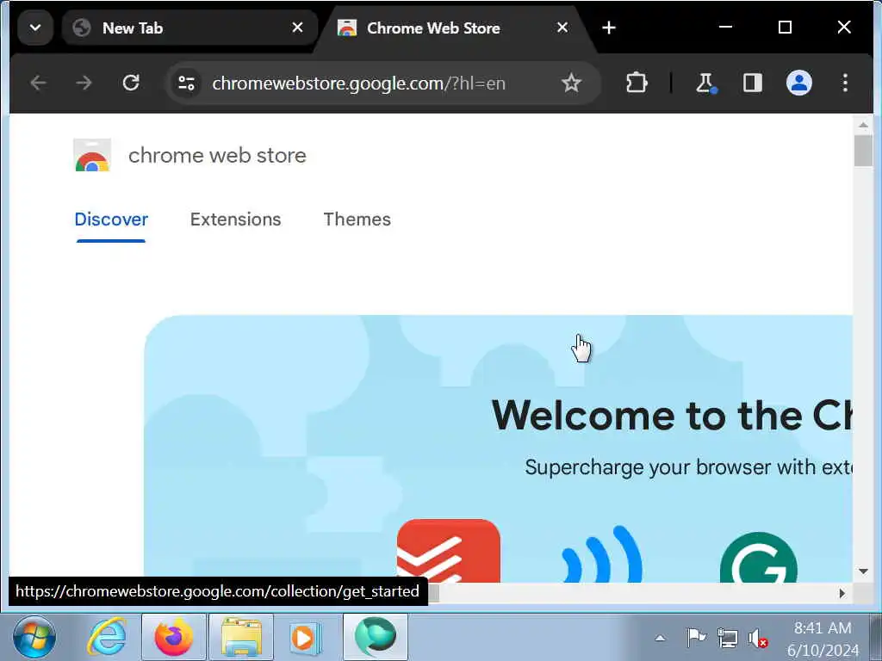882x661 pixels.
Task: Toggle the side panel icon
Action: 752,83
